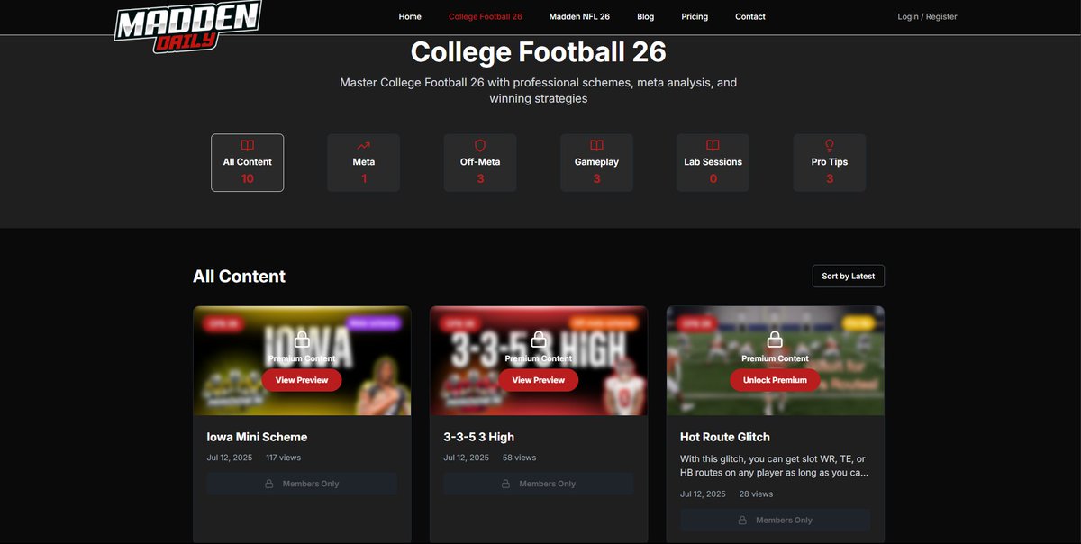Viewport: 1081px width, 544px height.
Task: Select the All Content category label
Action: click(x=247, y=162)
